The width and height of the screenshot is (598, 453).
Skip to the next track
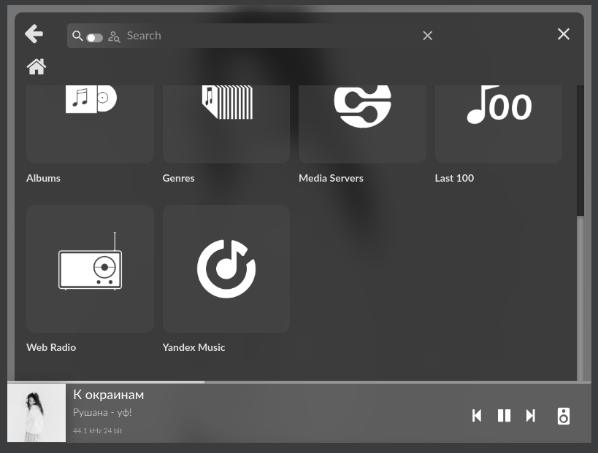pos(531,416)
